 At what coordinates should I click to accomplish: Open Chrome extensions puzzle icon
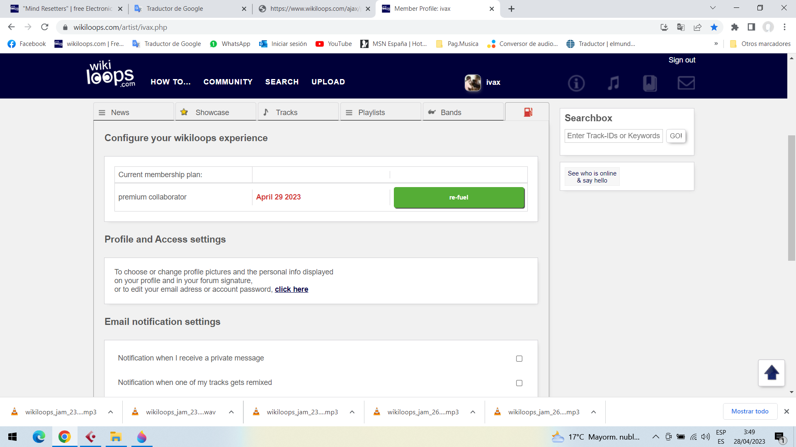pyautogui.click(x=735, y=27)
